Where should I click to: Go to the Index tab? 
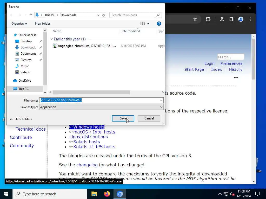(x=216, y=69)
